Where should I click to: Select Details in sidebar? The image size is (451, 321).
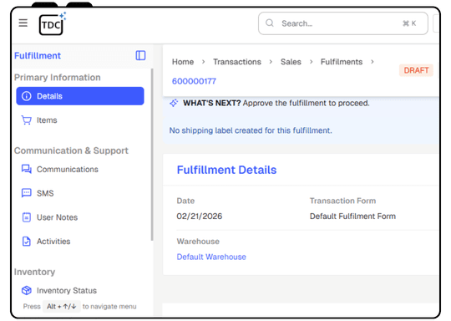click(80, 96)
